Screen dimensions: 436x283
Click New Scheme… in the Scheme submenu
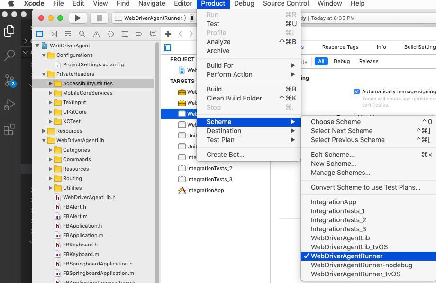[368, 164]
